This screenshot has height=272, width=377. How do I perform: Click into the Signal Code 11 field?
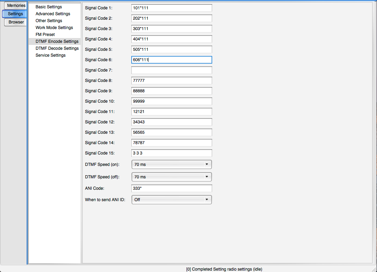(x=171, y=112)
